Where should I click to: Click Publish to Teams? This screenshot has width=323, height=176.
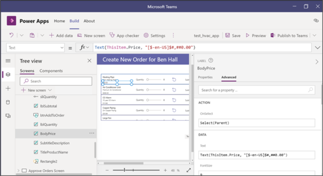click(289, 35)
